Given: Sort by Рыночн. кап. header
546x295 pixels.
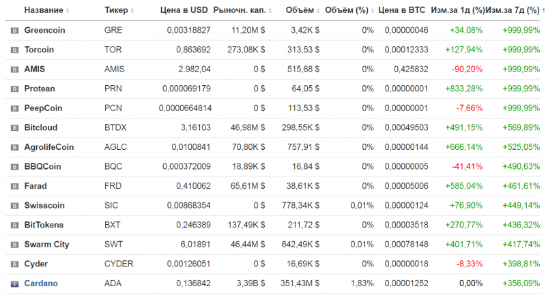Looking at the screenshot, I should click(x=239, y=11).
